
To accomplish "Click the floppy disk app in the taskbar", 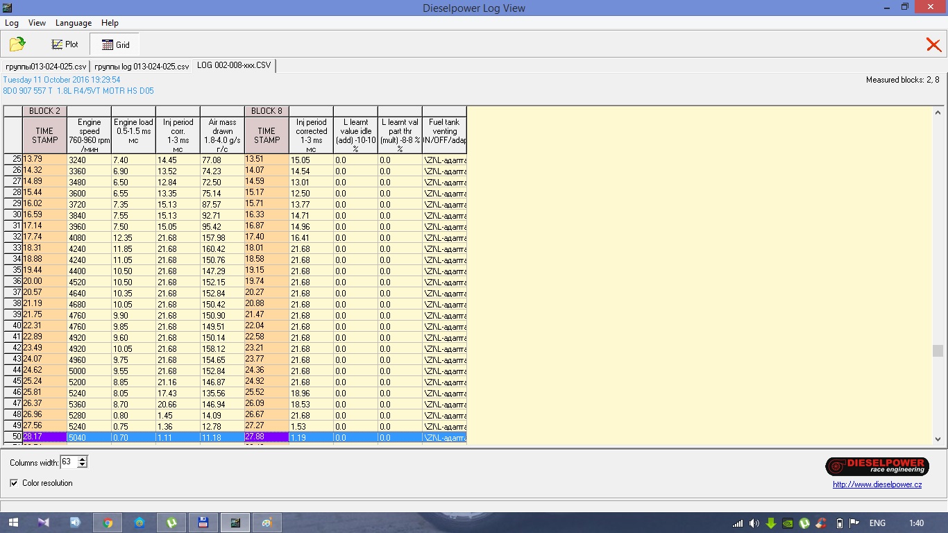I will (x=203, y=523).
